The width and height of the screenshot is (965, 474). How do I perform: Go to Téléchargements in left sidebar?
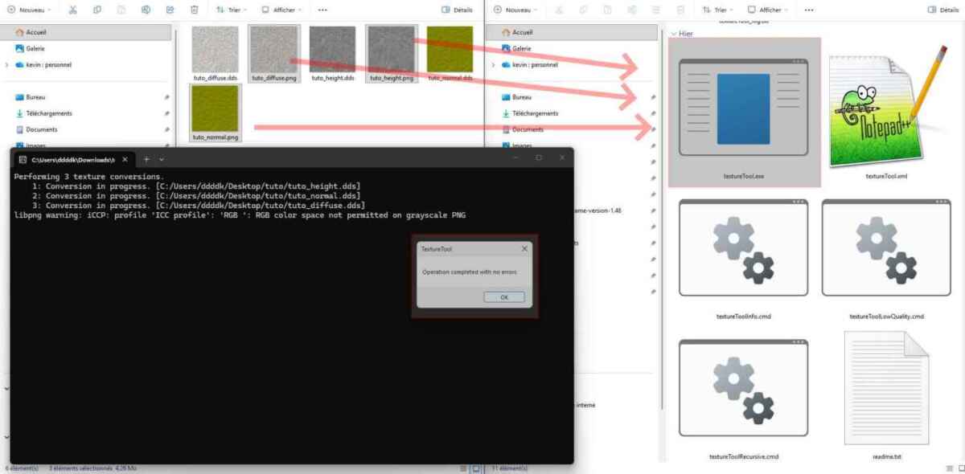point(48,113)
